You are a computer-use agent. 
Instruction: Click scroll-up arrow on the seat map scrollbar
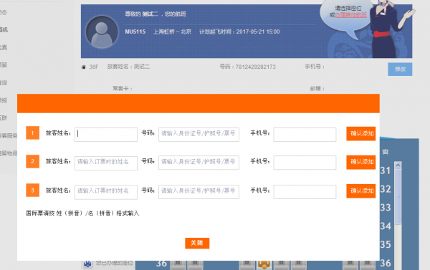coord(398,165)
